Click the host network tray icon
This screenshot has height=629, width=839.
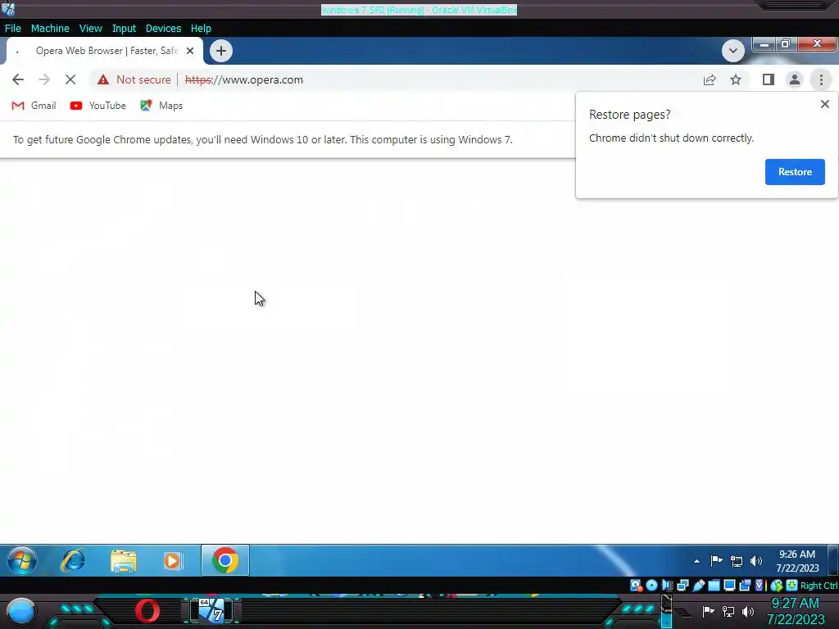pyautogui.click(x=728, y=611)
